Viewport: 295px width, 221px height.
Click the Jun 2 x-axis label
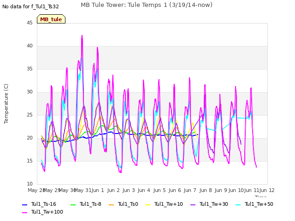(x=113, y=191)
